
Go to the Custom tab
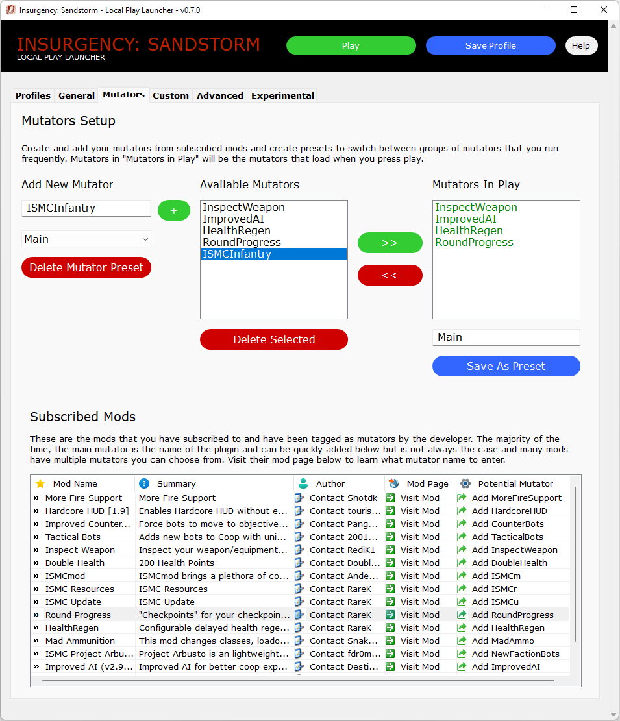pyautogui.click(x=171, y=95)
